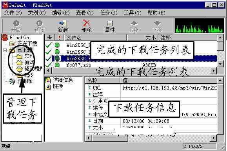This screenshot has width=227, height=151.
Task: Click the http://61.128.193.48 URL value
Action: pyautogui.click(x=170, y=88)
